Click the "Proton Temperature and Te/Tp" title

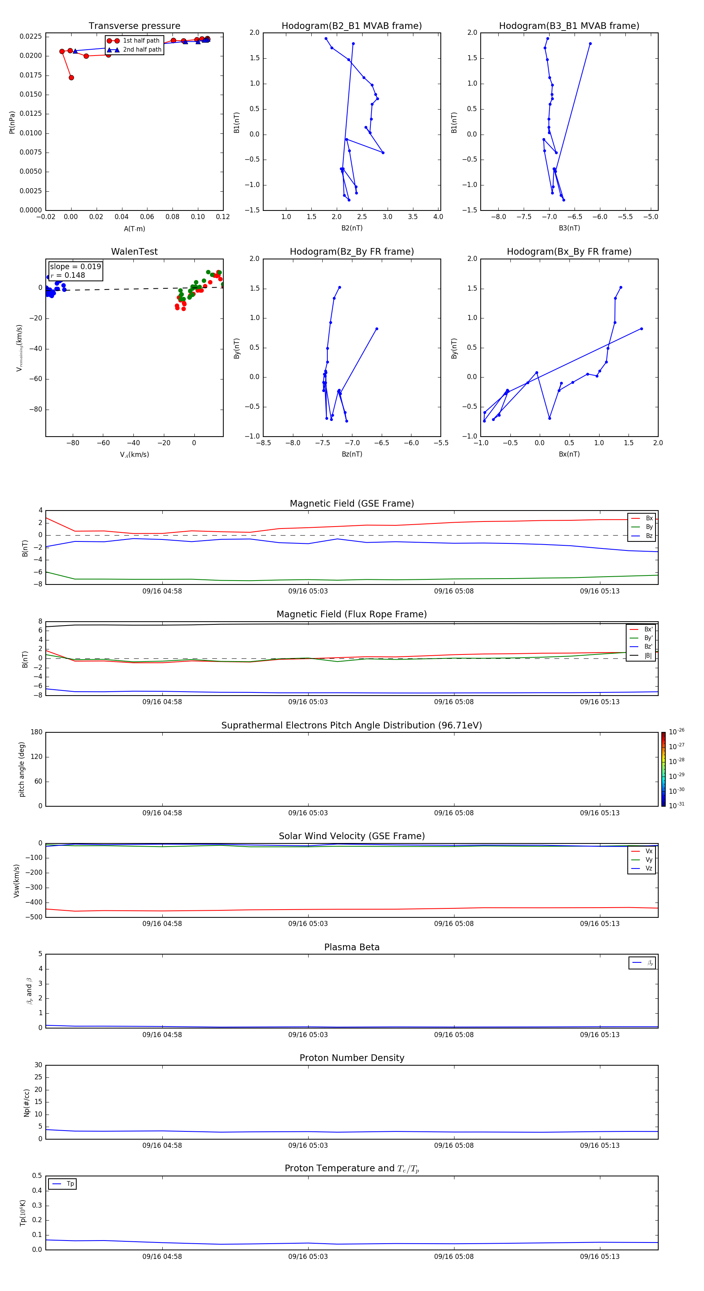click(x=352, y=1169)
